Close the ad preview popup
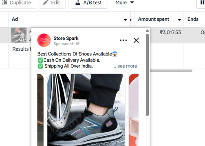The image size is (205, 146). (x=136, y=40)
